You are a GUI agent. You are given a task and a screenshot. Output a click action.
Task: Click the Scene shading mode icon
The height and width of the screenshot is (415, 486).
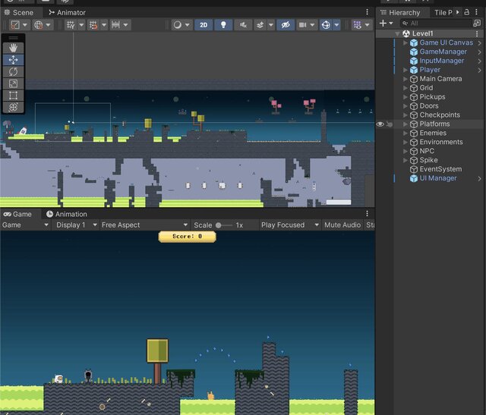[15, 25]
